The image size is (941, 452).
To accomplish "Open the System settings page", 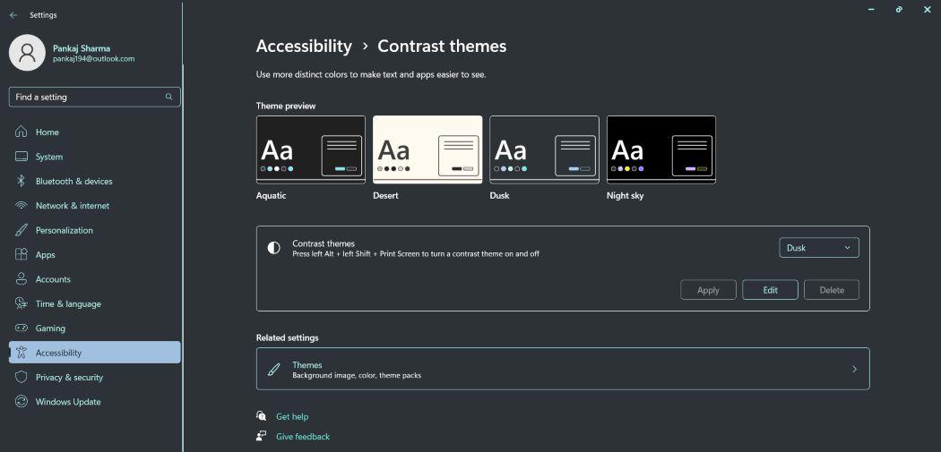I will click(x=49, y=157).
